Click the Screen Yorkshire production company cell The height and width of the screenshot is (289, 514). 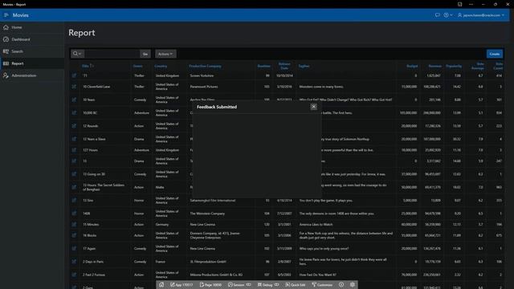tap(202, 75)
